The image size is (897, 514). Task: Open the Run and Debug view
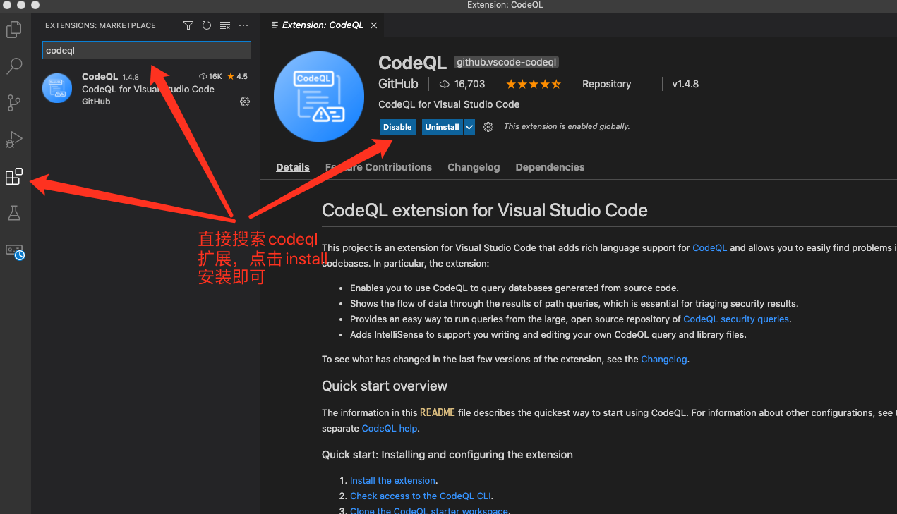tap(14, 140)
